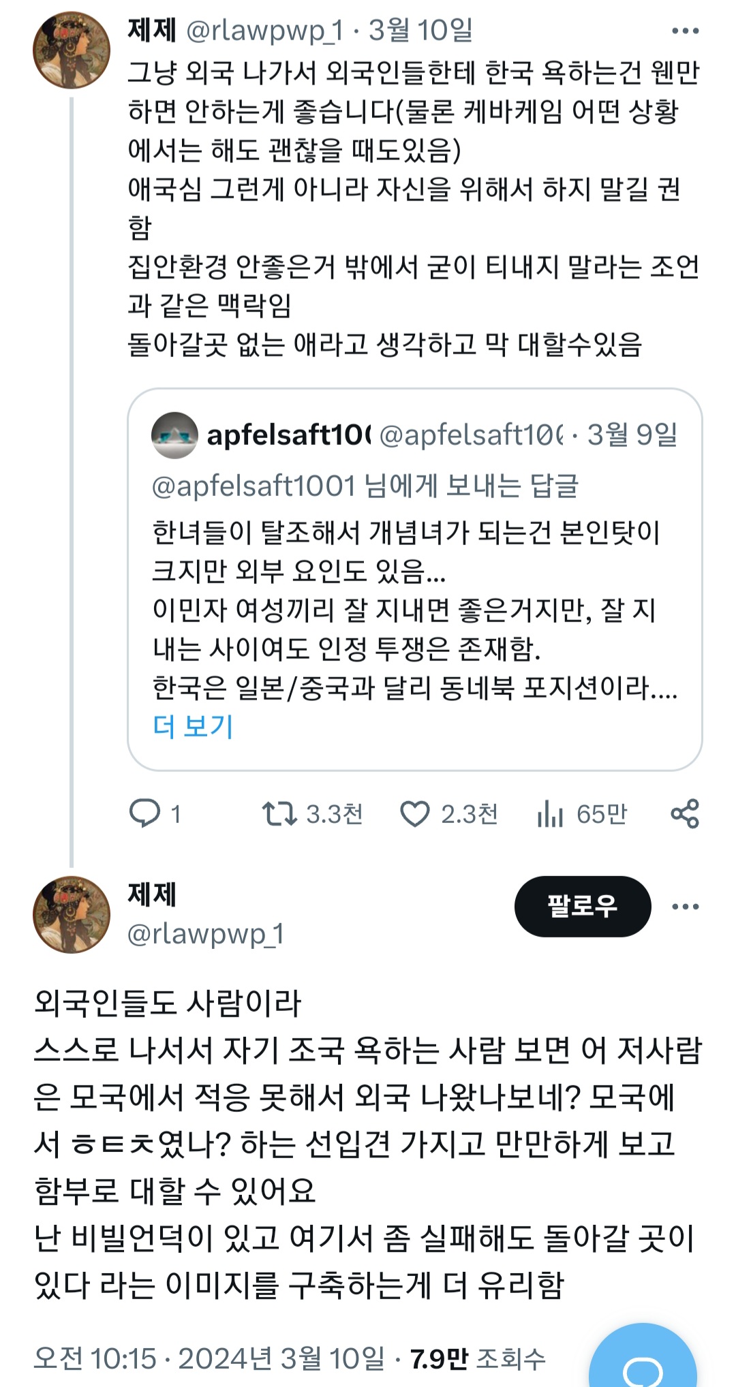This screenshot has width=736, height=1387.
Task: Open more options on the top tweet
Action: coord(684,31)
